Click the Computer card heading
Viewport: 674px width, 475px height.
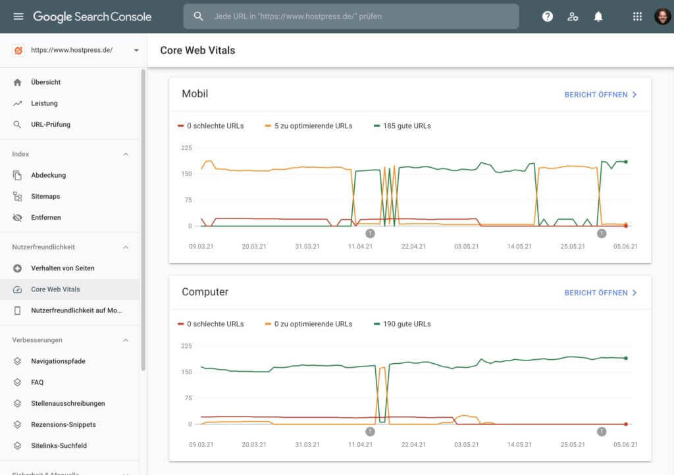(x=205, y=291)
